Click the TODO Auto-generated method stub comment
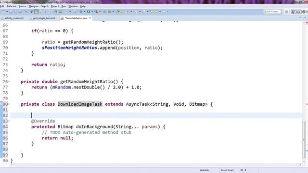308x173 pixels. pyautogui.click(x=87, y=133)
